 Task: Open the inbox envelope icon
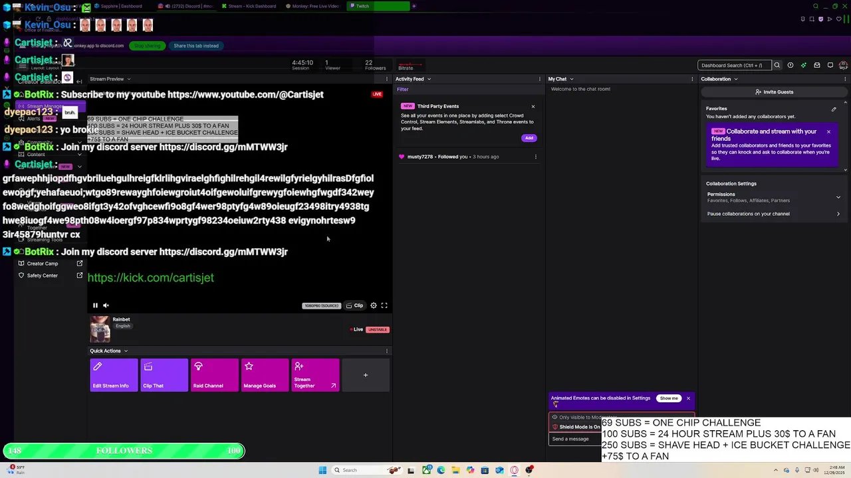[817, 65]
